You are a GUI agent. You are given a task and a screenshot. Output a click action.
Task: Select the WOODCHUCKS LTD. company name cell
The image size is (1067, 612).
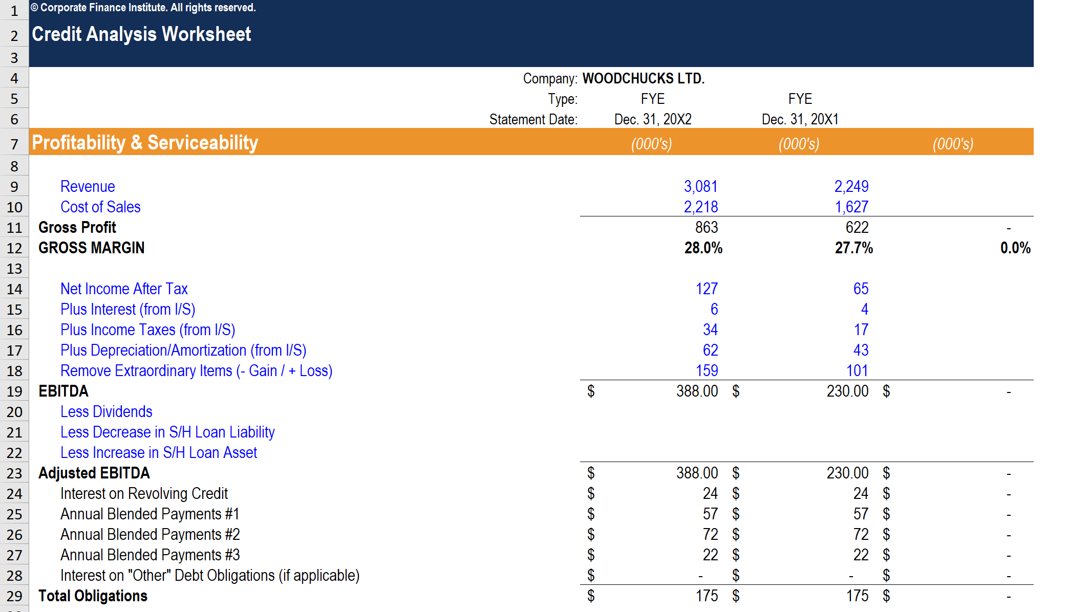643,78
